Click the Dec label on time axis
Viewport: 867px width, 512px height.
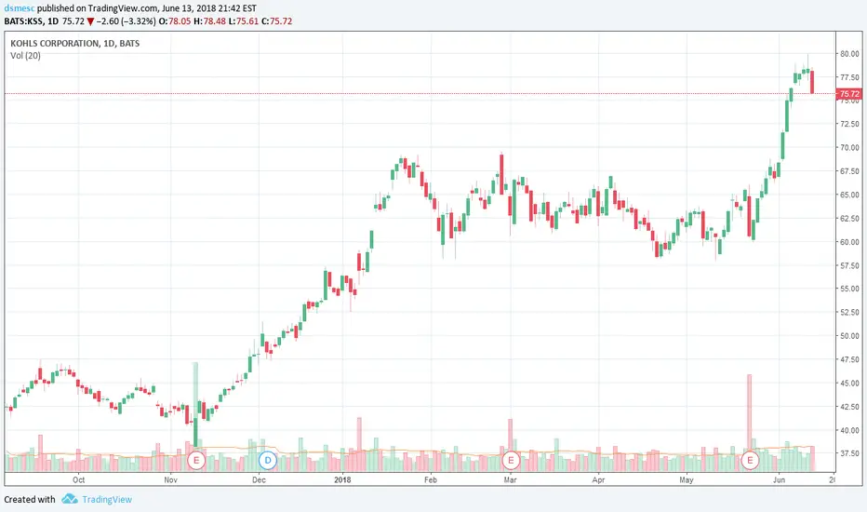(x=259, y=480)
